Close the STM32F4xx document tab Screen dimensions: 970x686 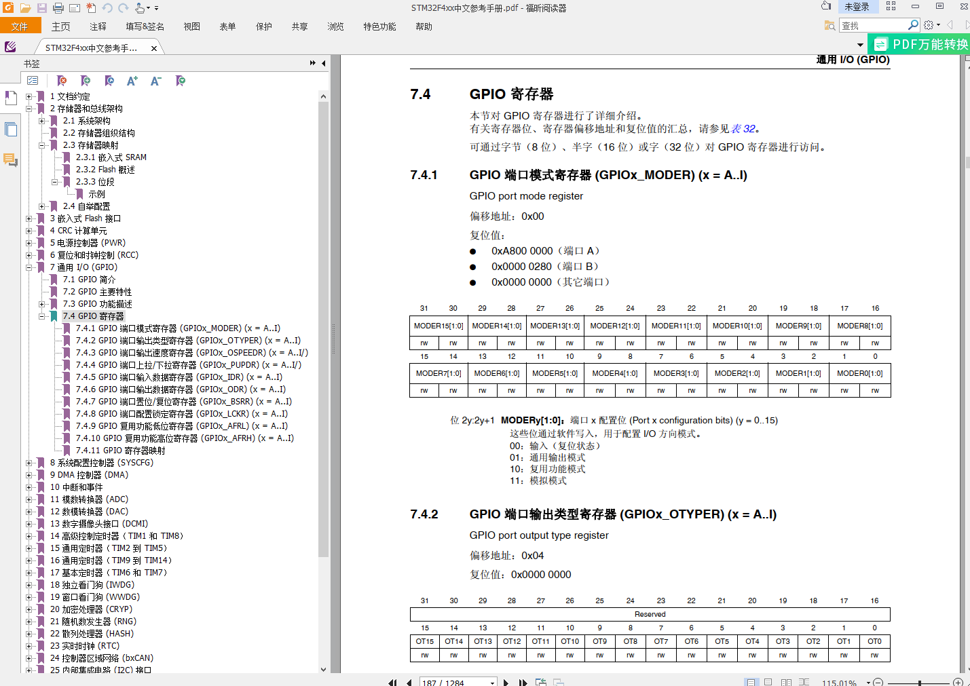pos(154,48)
